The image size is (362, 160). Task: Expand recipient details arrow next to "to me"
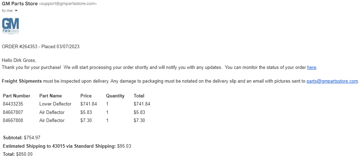click(16, 11)
